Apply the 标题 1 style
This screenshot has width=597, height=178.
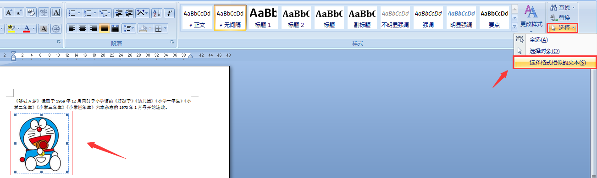click(263, 17)
